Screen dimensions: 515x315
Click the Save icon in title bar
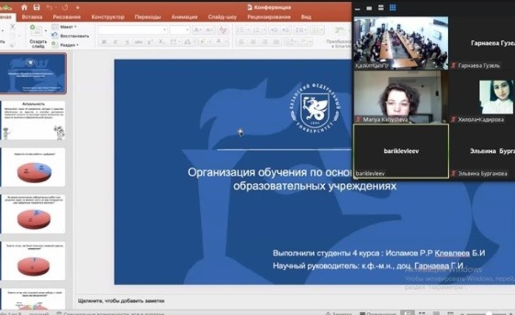[x=37, y=7]
